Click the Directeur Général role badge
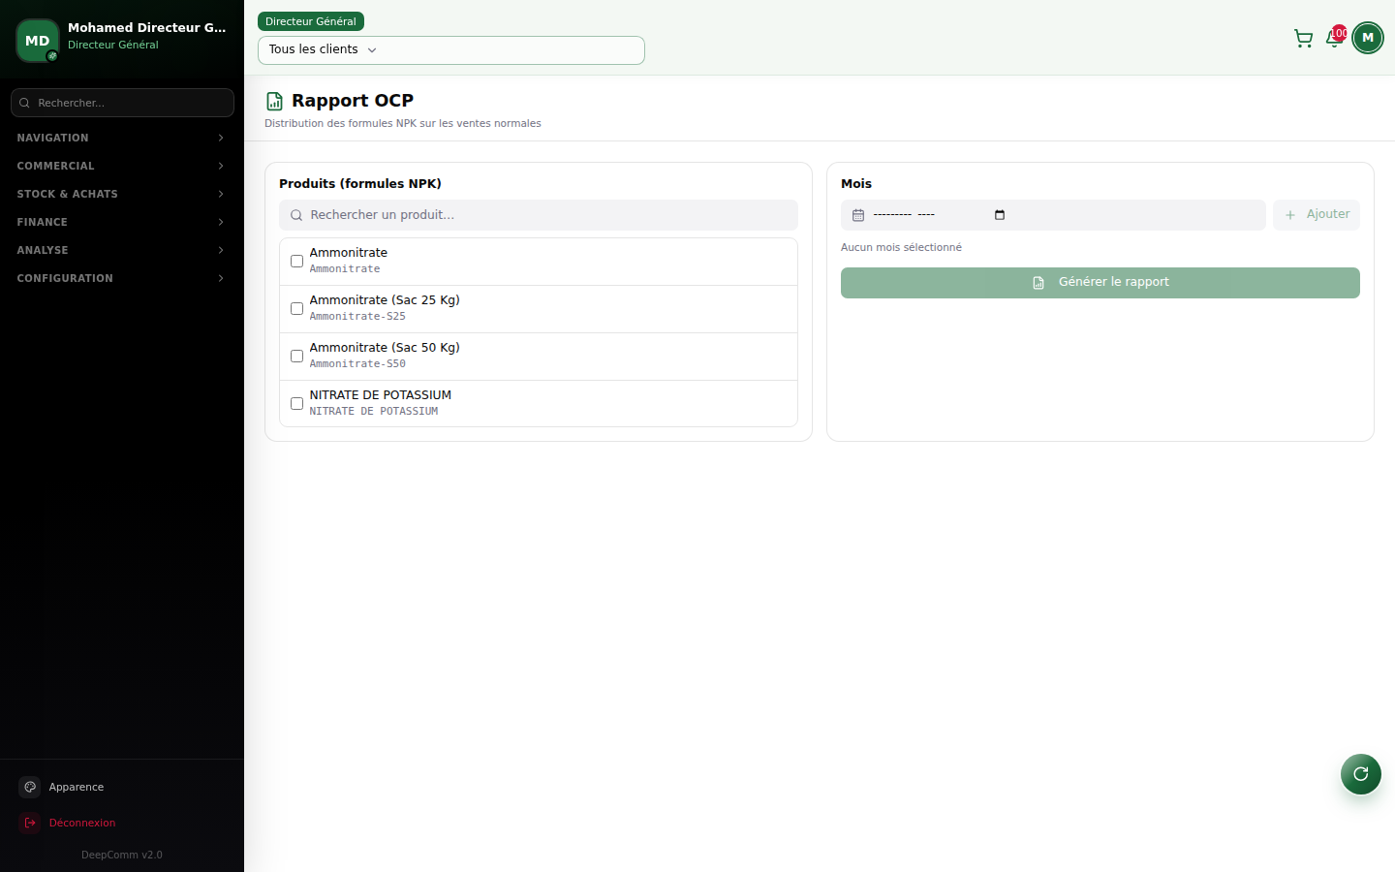Image resolution: width=1395 pixels, height=872 pixels. (311, 21)
